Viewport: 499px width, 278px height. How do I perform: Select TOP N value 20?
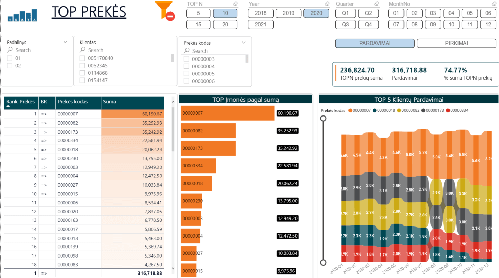(225, 25)
